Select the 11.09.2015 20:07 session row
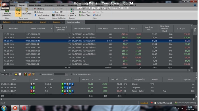 pyautogui.click(x=97, y=34)
